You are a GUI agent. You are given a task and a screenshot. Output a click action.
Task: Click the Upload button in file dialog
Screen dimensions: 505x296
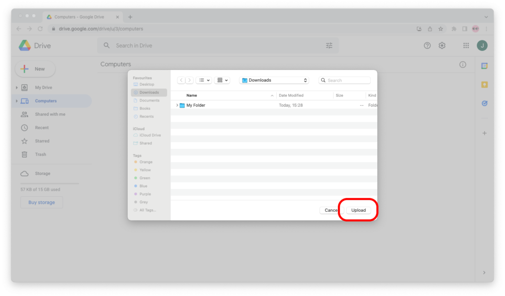tap(358, 210)
